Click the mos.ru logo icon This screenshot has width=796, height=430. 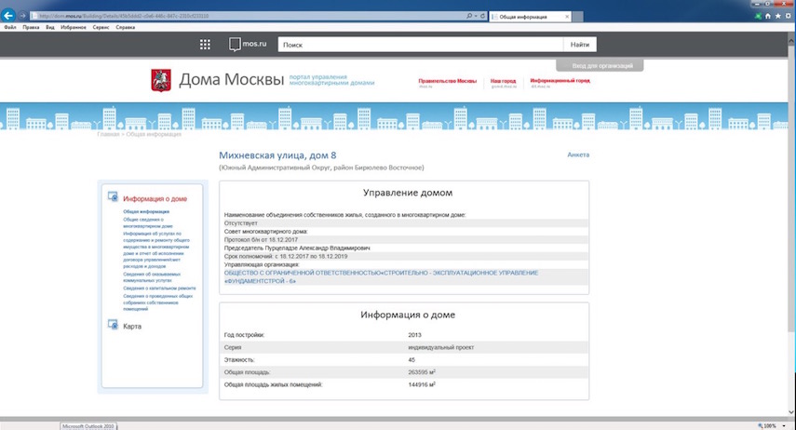236,44
